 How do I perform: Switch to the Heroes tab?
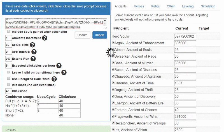(x=139, y=6)
